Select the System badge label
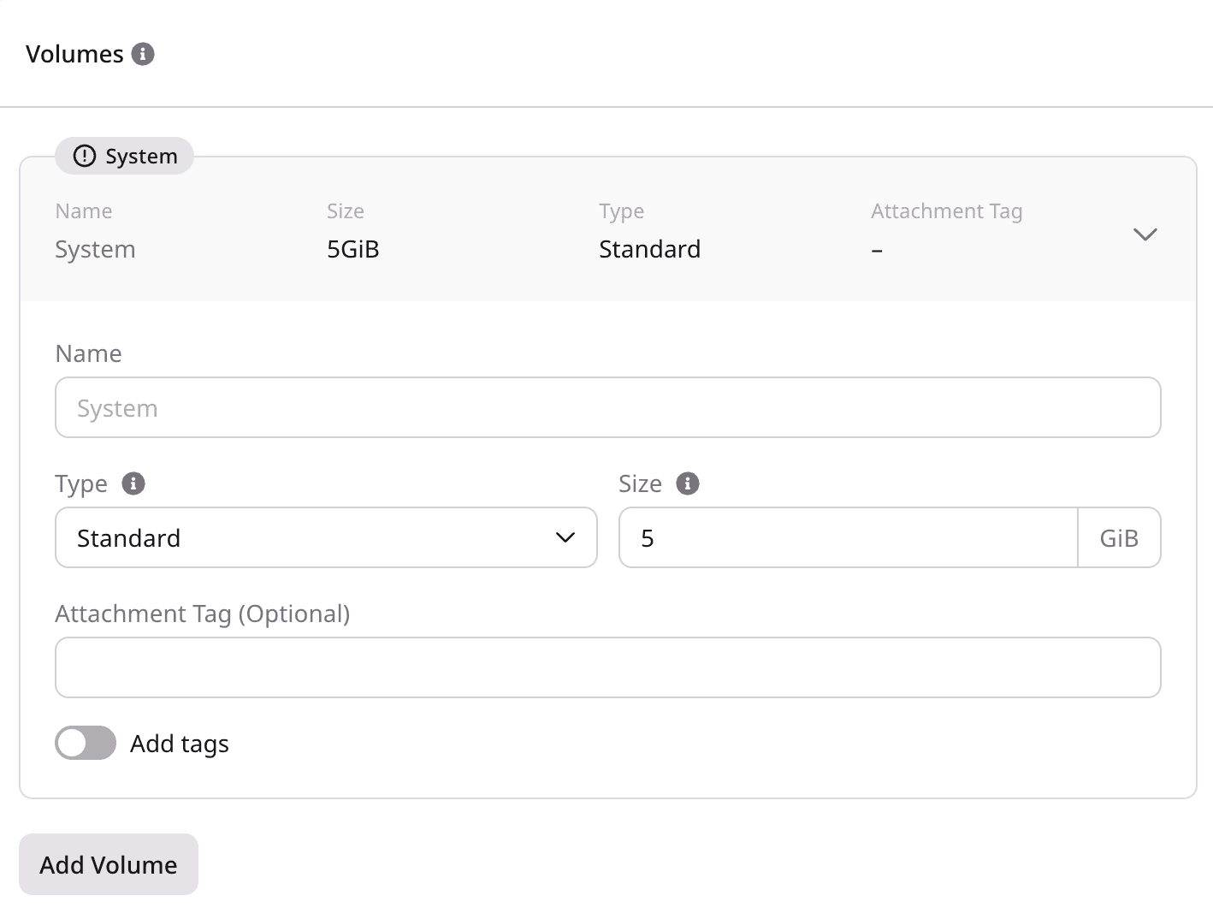1213x919 pixels. coord(141,156)
